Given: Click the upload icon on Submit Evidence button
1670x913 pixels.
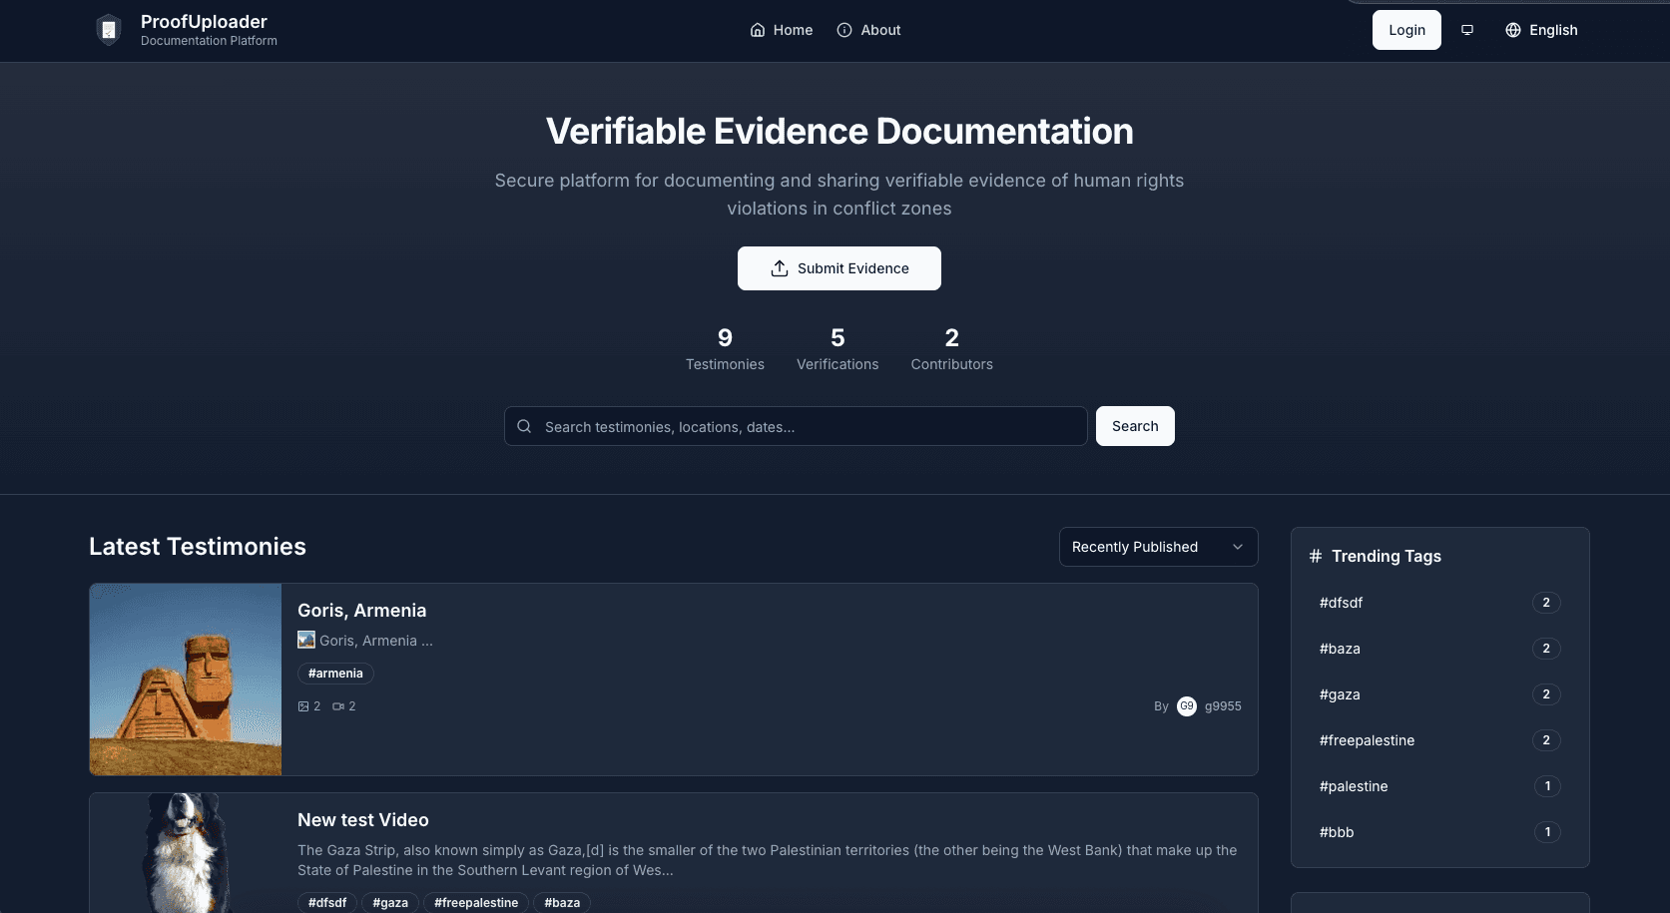Looking at the screenshot, I should coord(779,267).
